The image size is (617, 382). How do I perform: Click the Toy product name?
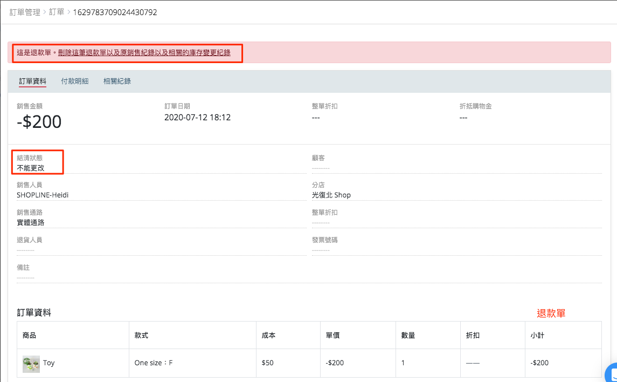[49, 363]
